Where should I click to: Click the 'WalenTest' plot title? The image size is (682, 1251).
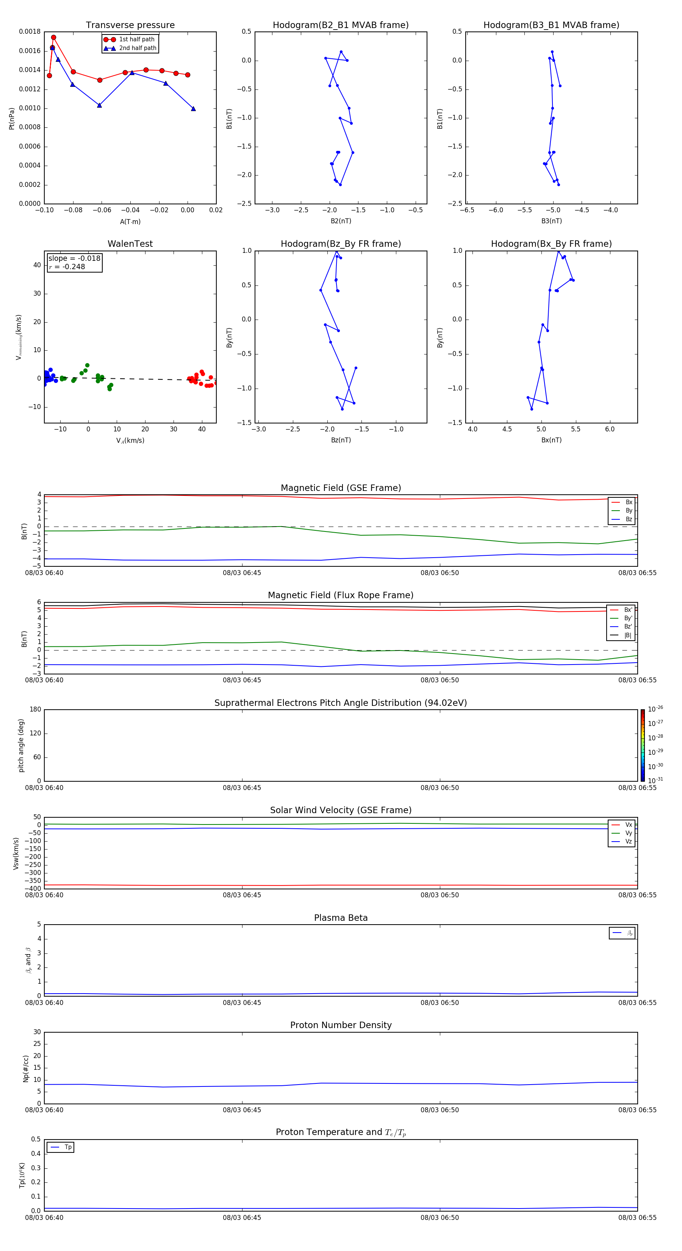(130, 244)
